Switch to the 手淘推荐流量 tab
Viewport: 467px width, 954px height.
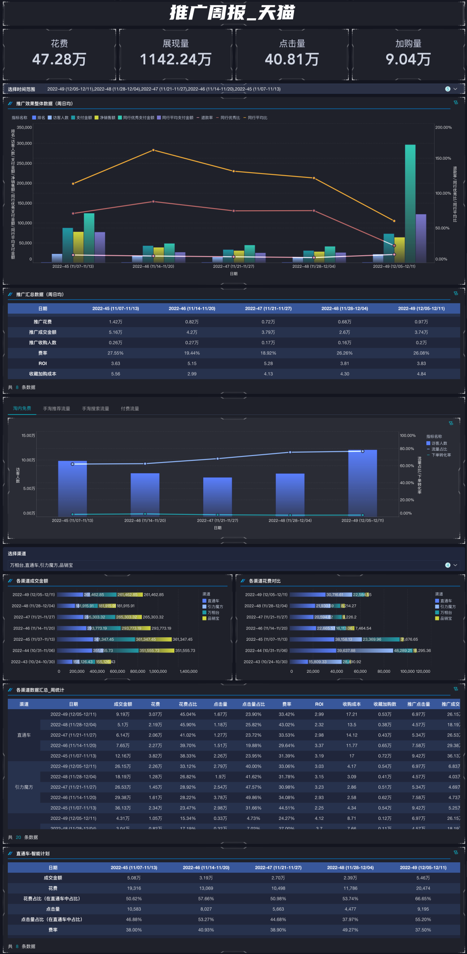57,408
